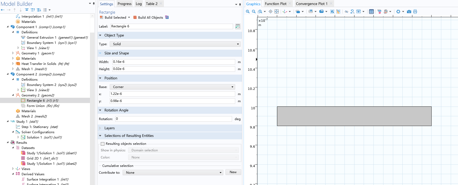Open the Base dropdown showing Corner

coord(172,87)
